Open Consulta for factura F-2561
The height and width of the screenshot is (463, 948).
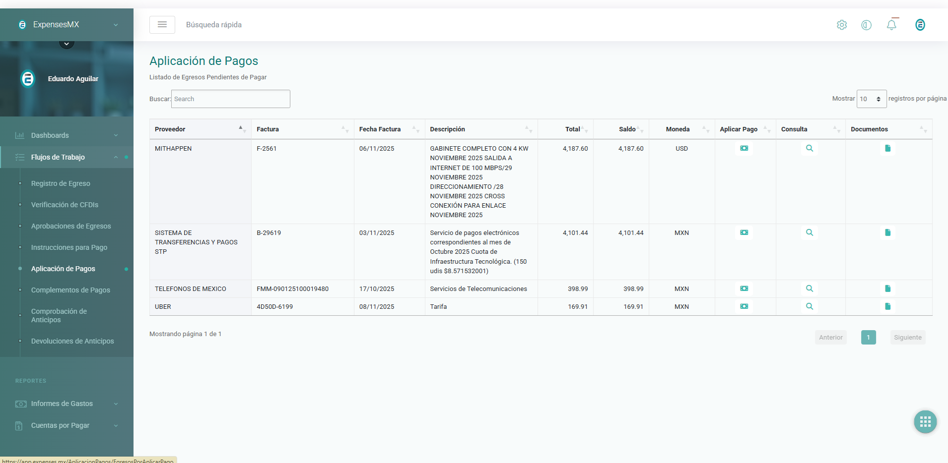(x=809, y=148)
